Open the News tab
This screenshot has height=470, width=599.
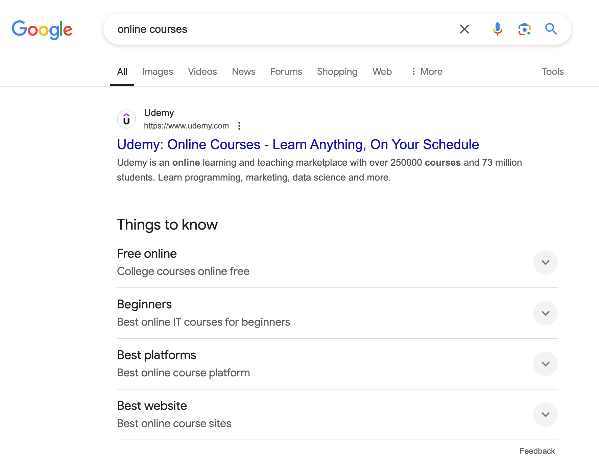tap(244, 72)
